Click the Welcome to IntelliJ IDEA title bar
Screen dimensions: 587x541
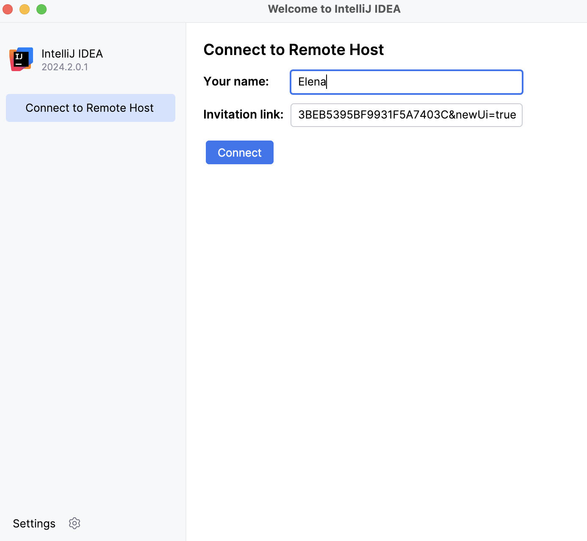pos(334,9)
